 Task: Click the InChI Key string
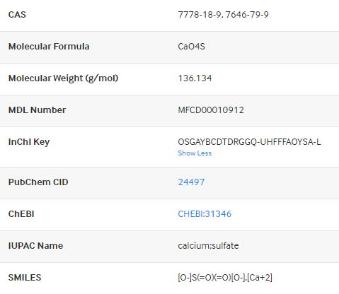[249, 142]
